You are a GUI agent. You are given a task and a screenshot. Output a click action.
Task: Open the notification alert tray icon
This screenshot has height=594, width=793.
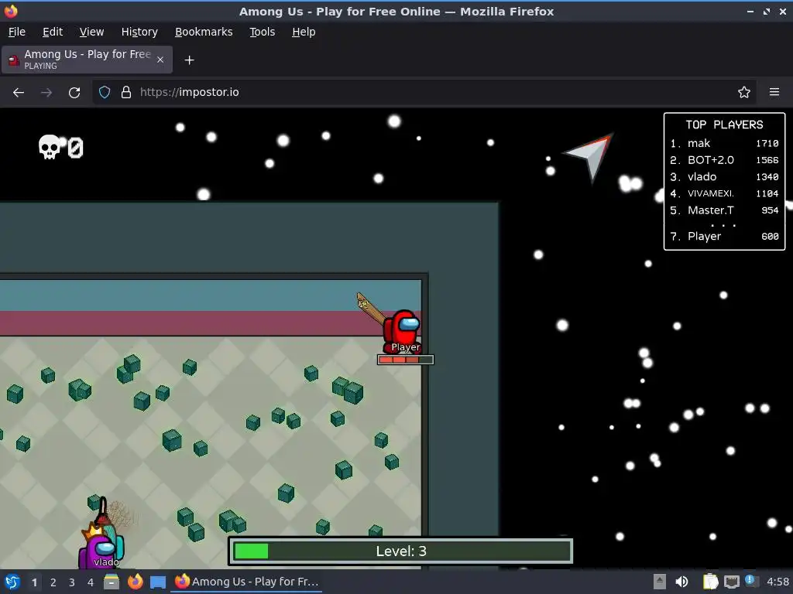[x=750, y=581]
